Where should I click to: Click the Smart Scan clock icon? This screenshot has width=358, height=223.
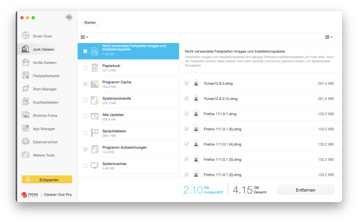pos(26,36)
